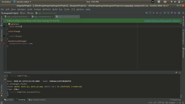185x104 pixels.
Task: Click the lock read-only icon in status bar
Action: tap(180, 103)
